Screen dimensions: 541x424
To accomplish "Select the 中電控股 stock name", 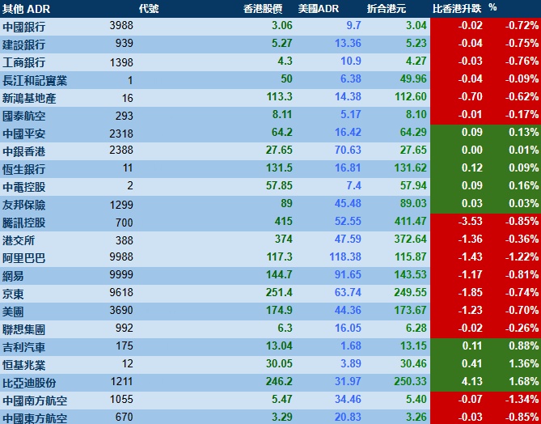I will pyautogui.click(x=23, y=187).
